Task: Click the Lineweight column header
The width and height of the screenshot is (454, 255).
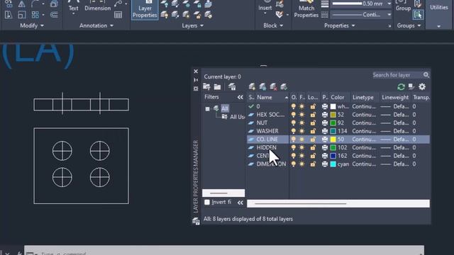Action: 395,98
